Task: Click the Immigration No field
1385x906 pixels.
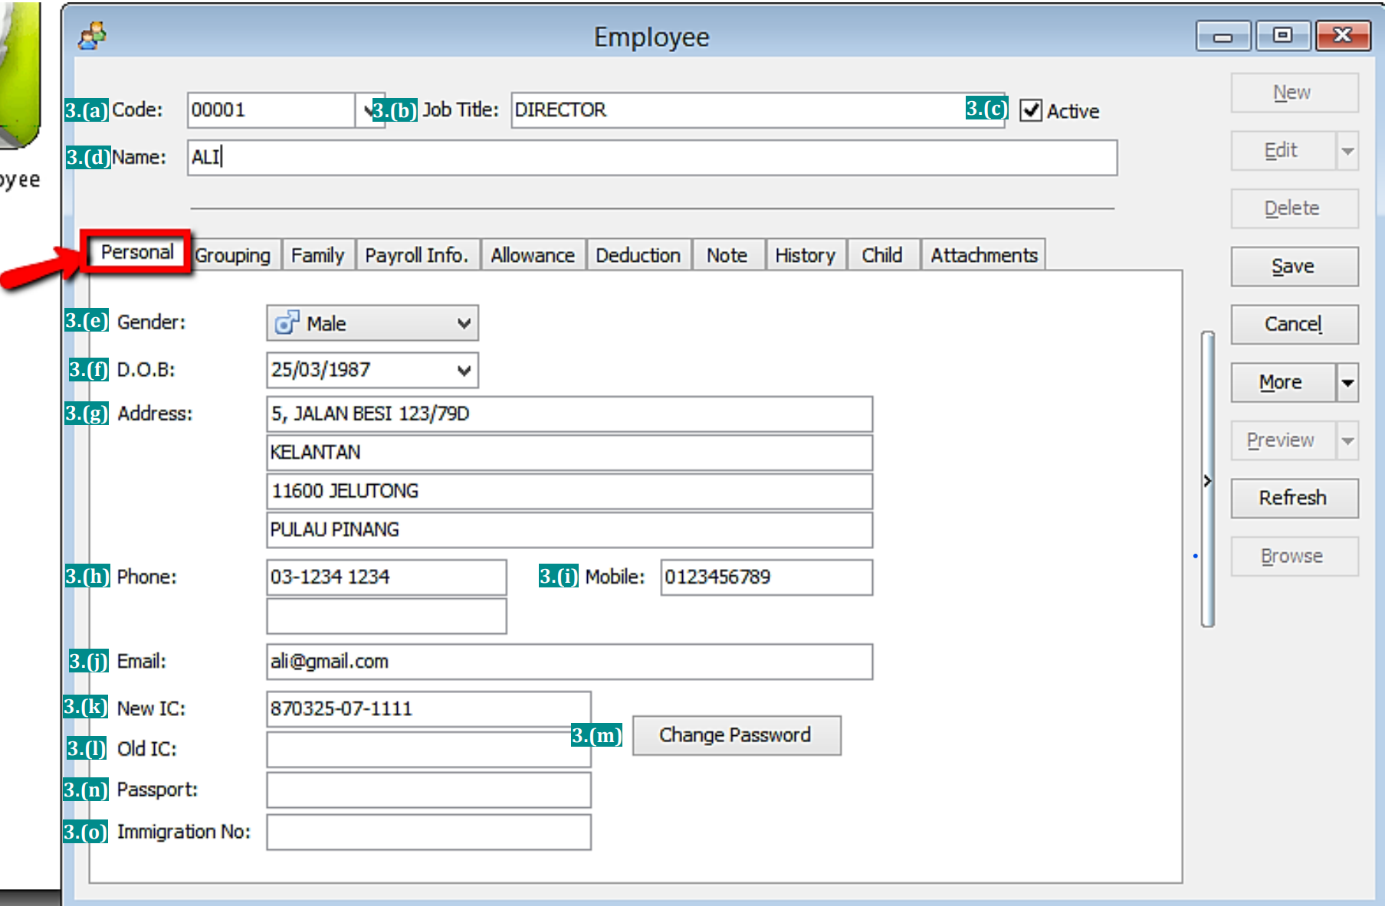Action: (x=428, y=832)
